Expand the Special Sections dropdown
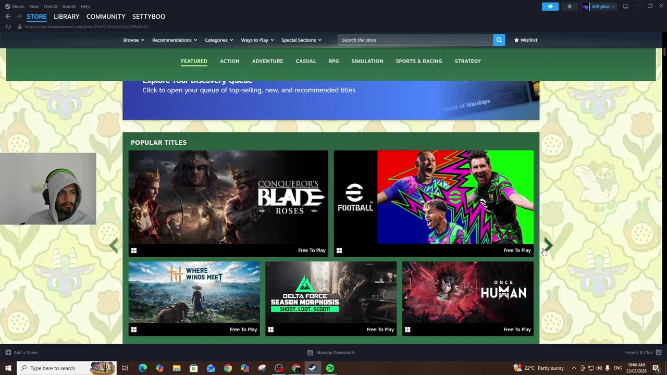This screenshot has height=375, width=667. pyautogui.click(x=301, y=40)
